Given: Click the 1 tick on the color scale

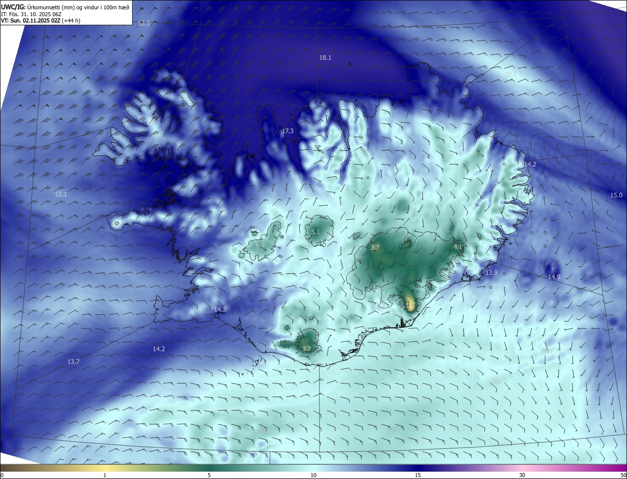Looking at the screenshot, I should (105, 475).
